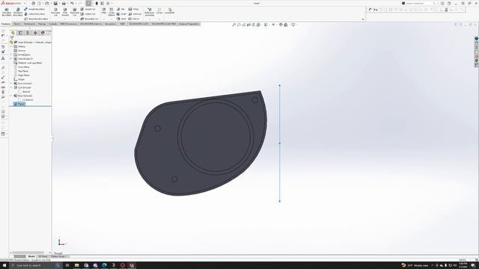Collapse the Cut-Extrude1 tree node
This screenshot has height=269, width=479.
(11, 87)
